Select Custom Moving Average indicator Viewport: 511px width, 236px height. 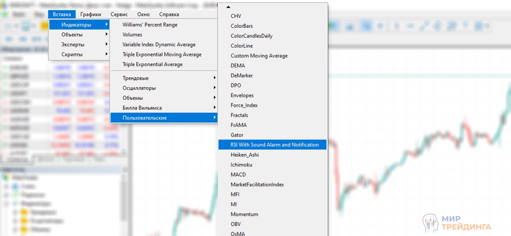pos(259,55)
